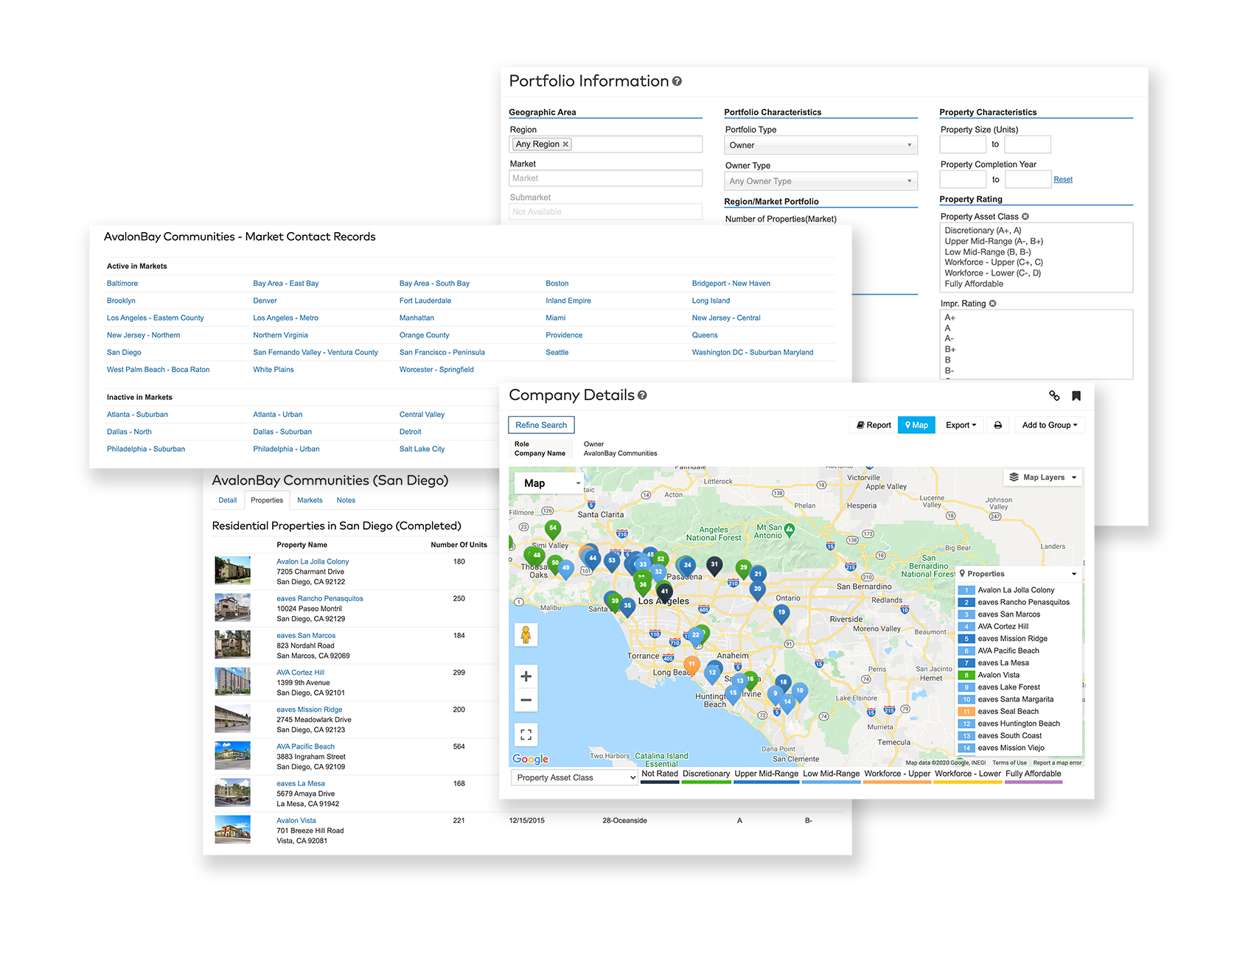Click the printer icon button
The image size is (1237, 960).
click(x=997, y=425)
